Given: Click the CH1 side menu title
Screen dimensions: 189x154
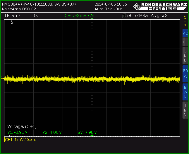Looking at the screenshot, I should click(x=185, y=21).
